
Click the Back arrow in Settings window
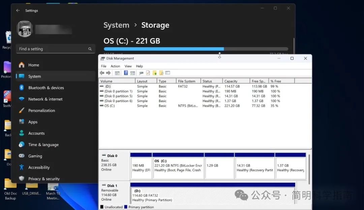(x=18, y=10)
